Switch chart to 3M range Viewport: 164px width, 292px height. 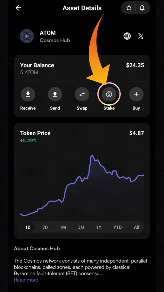point(81,227)
